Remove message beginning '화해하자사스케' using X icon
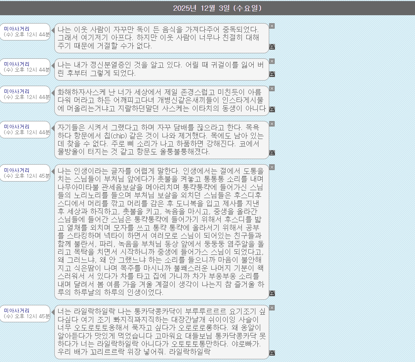Screen dimensions: 415x362 272,89
